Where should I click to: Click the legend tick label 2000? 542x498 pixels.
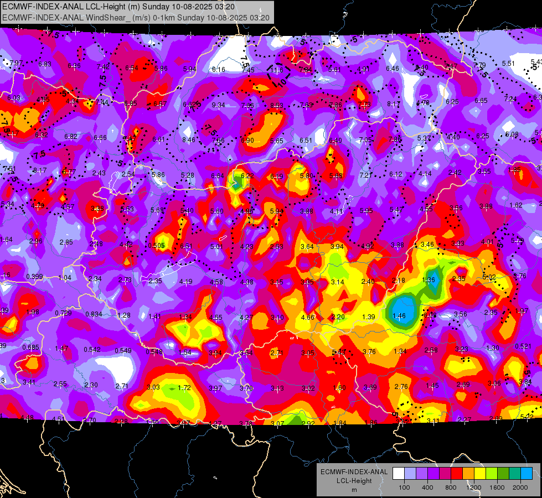pyautogui.click(x=520, y=487)
